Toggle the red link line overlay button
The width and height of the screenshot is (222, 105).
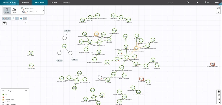pos(25,18)
